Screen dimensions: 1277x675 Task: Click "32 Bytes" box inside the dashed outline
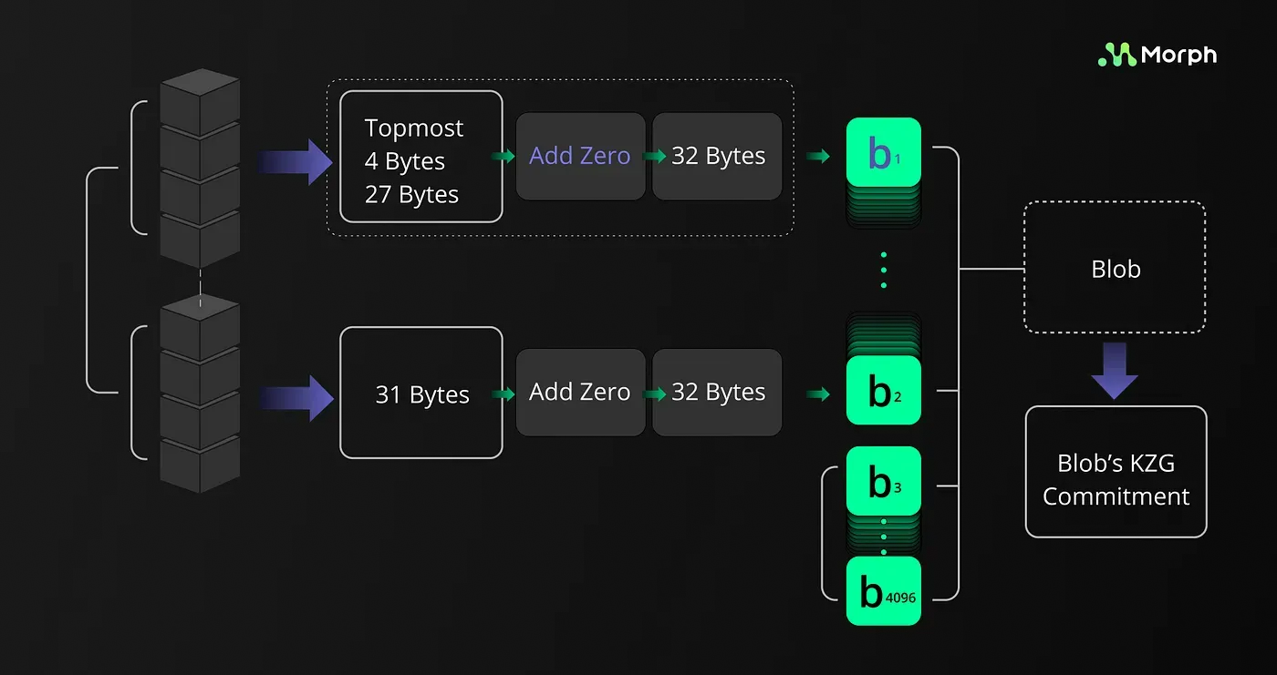click(717, 157)
